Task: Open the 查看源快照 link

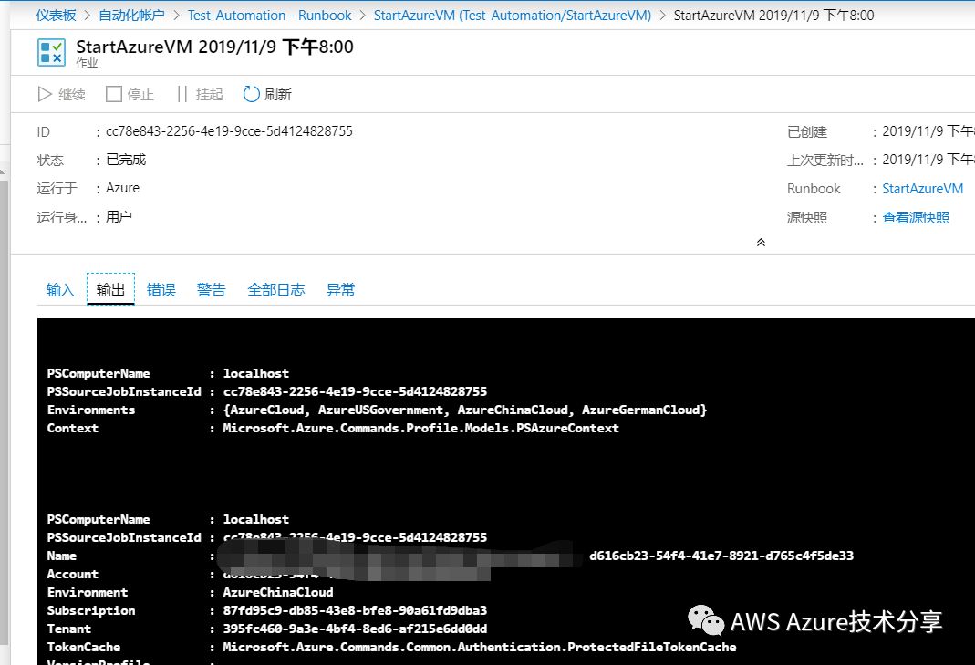Action: (x=916, y=218)
